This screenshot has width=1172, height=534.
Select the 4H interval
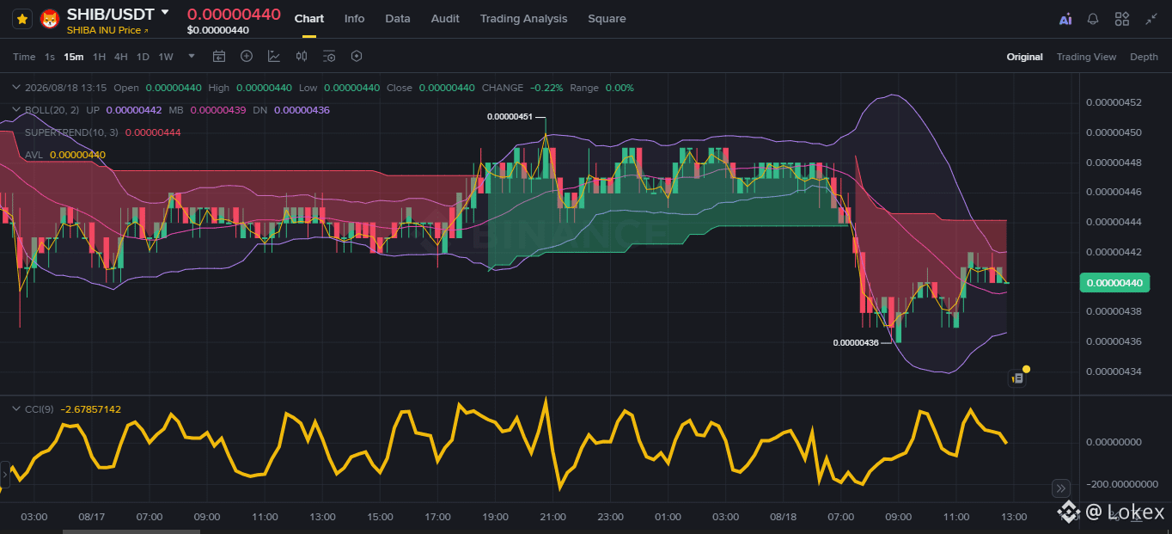(x=121, y=57)
